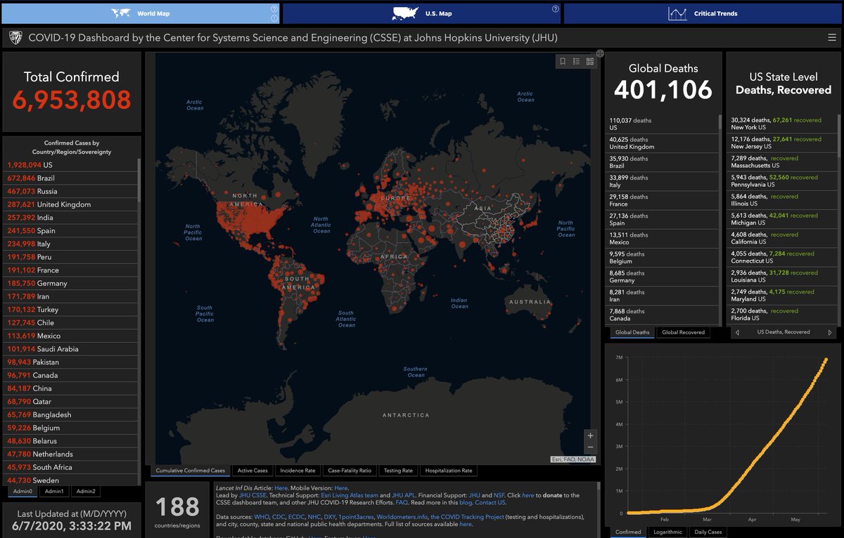Click the Louisiana US deaths entry
The height and width of the screenshot is (538, 844).
click(782, 276)
